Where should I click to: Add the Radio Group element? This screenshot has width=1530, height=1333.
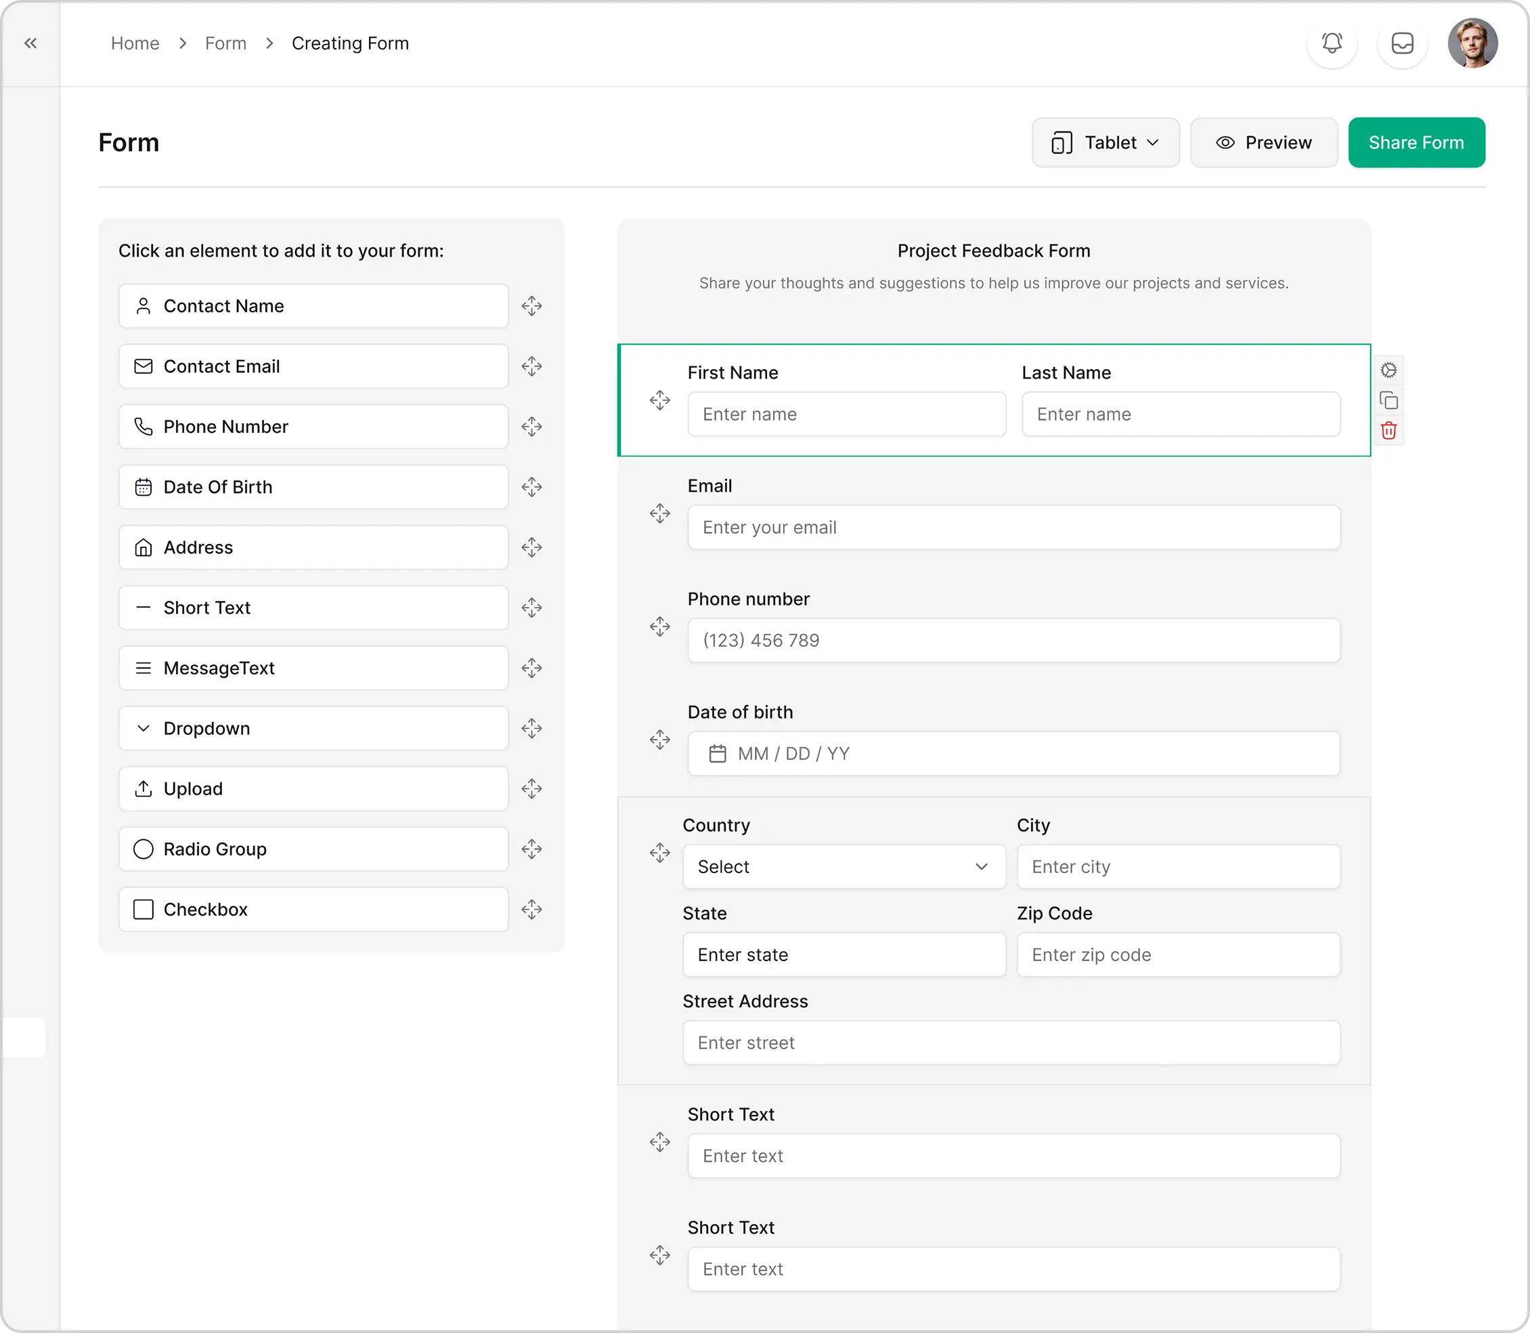point(313,849)
